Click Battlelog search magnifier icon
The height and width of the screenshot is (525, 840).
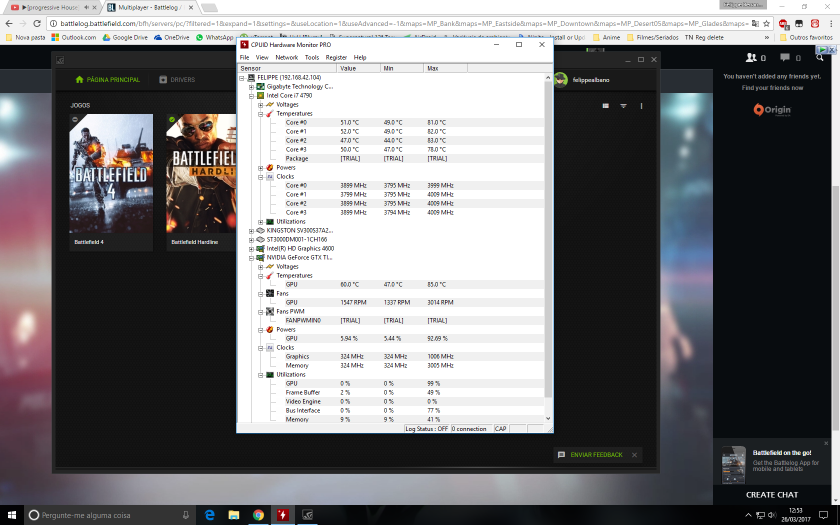pyautogui.click(x=820, y=58)
